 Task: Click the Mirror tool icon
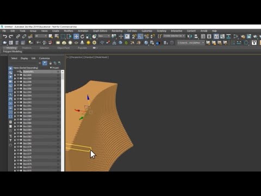point(190,36)
